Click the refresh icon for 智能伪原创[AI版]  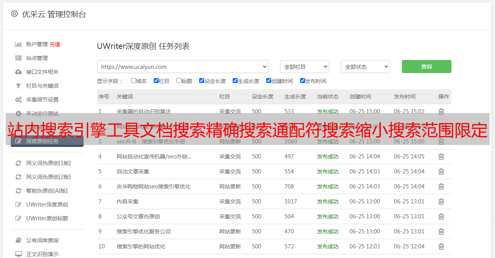click(18, 191)
